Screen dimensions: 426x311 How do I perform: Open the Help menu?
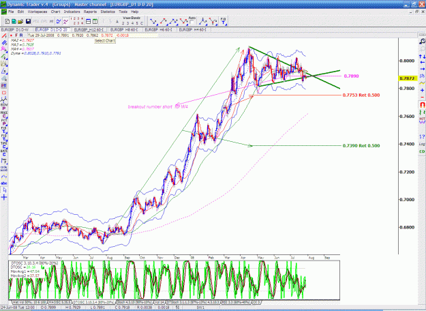coord(135,12)
